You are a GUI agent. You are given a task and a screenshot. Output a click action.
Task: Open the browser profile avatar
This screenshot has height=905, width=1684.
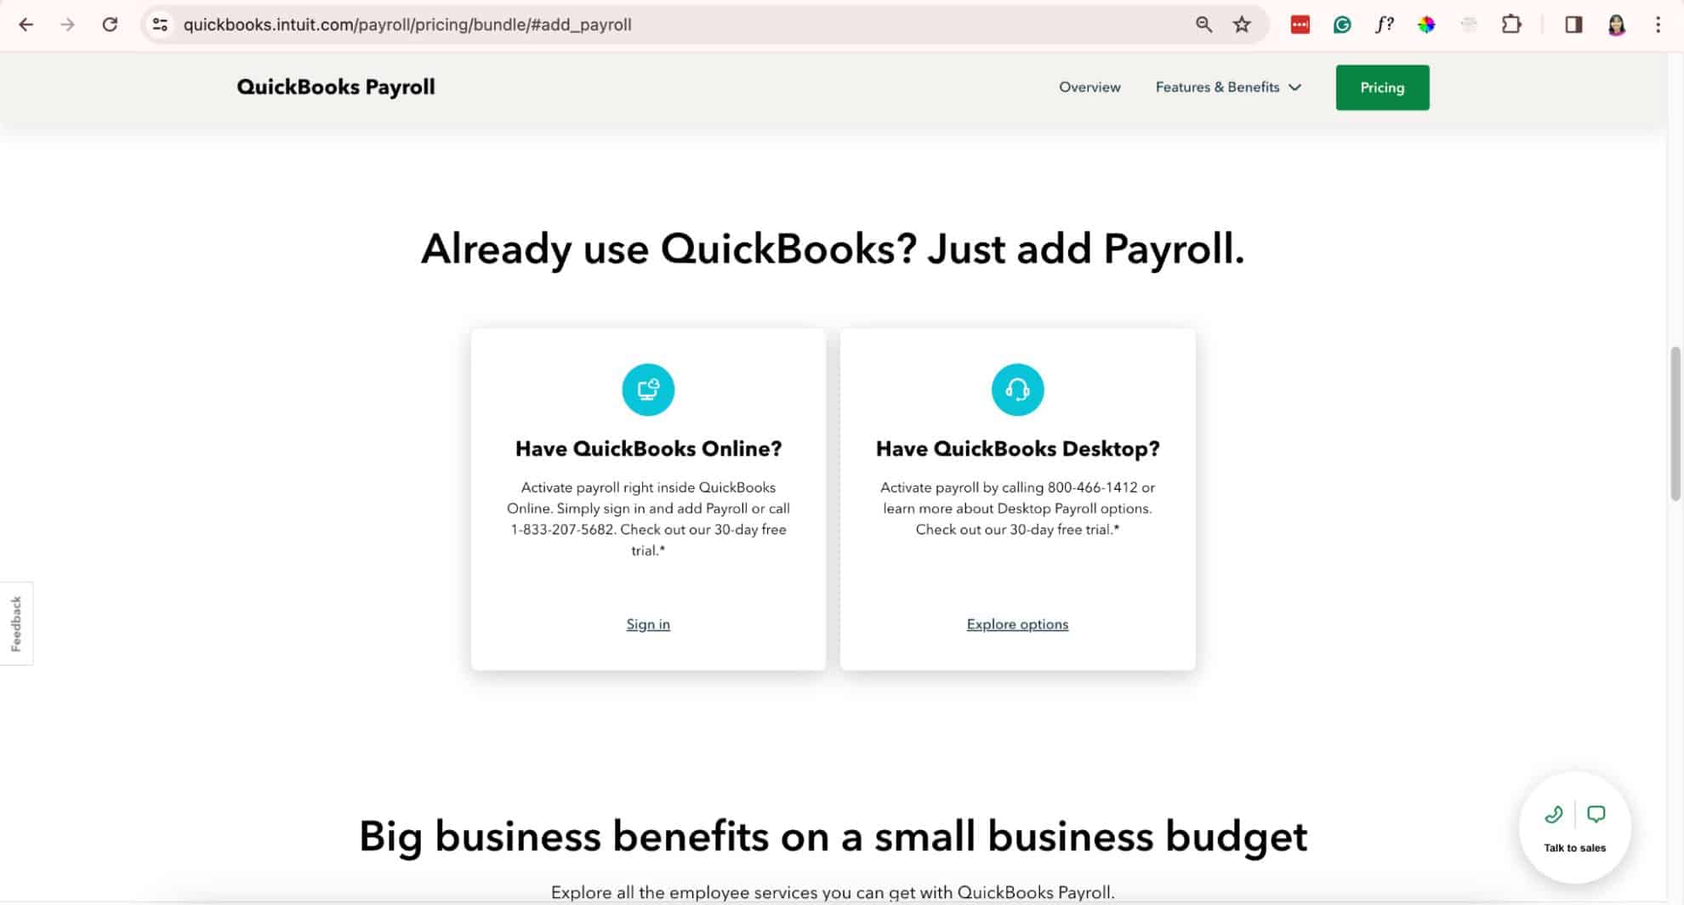[x=1615, y=25]
